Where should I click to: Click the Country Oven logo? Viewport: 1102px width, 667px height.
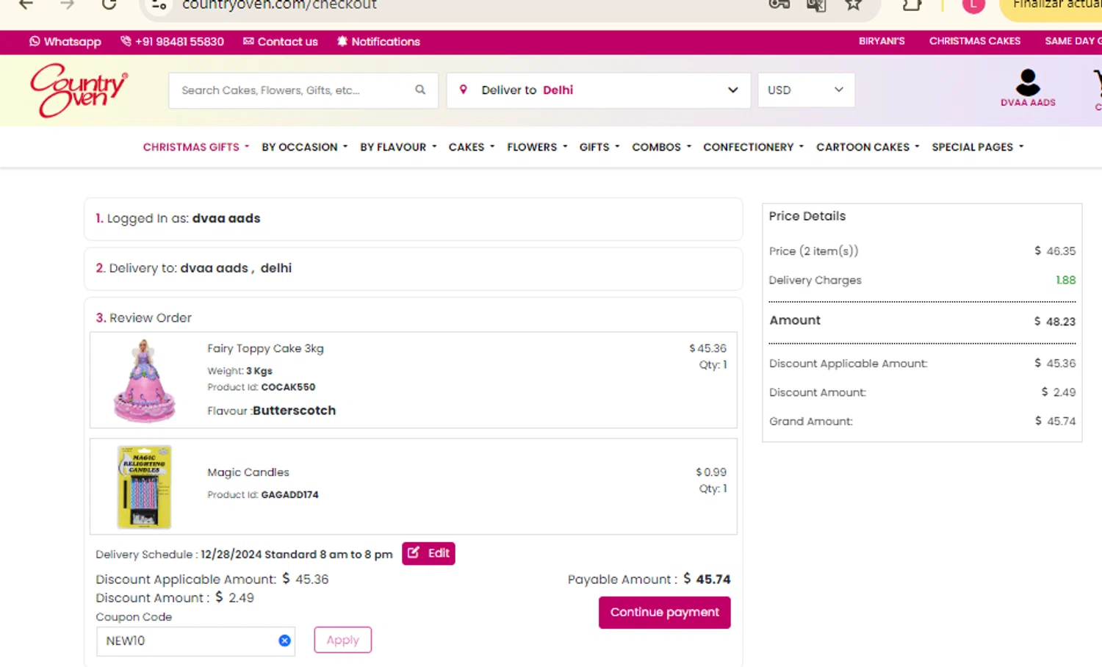(79, 90)
